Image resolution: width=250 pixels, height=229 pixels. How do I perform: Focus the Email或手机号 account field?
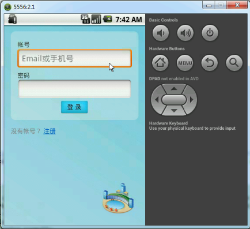coord(74,58)
